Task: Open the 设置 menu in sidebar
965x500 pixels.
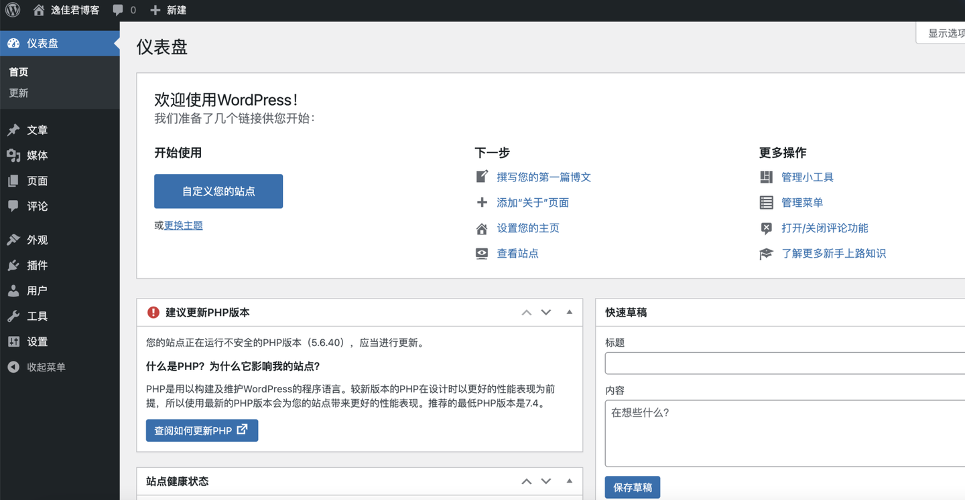Action: pos(60,341)
